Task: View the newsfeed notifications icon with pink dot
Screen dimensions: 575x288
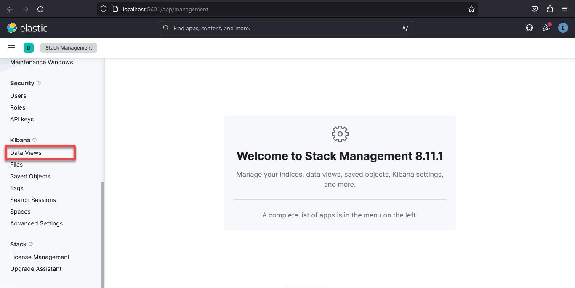Action: [546, 28]
